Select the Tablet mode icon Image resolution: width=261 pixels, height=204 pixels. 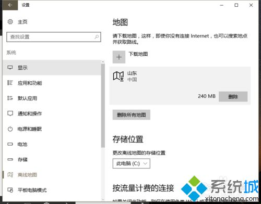pyautogui.click(x=10, y=190)
